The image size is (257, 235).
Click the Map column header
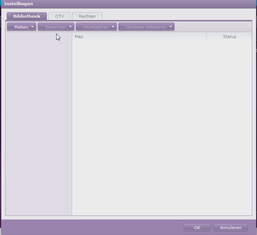click(x=139, y=37)
